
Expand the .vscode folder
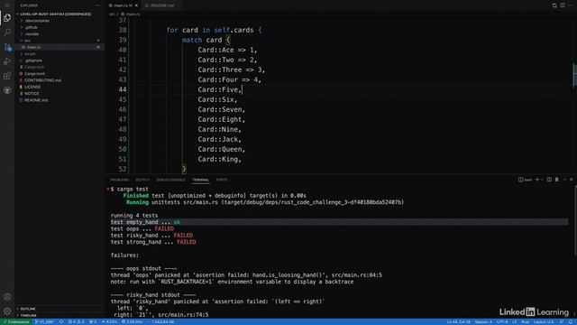pyautogui.click(x=32, y=34)
